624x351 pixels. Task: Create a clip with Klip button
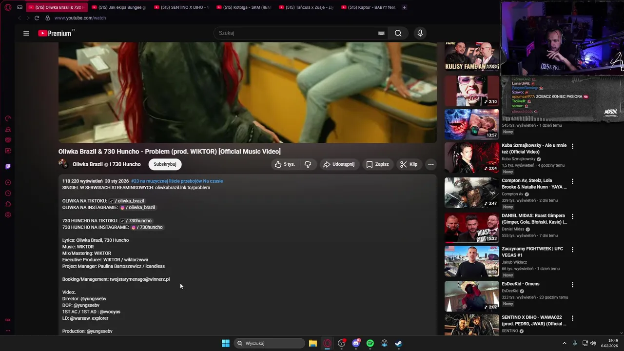coord(409,164)
